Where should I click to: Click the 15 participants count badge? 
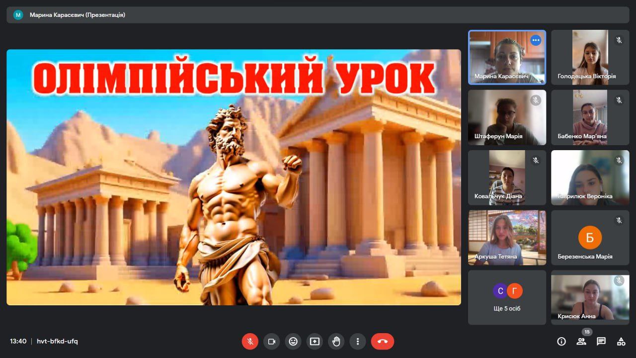click(x=587, y=332)
